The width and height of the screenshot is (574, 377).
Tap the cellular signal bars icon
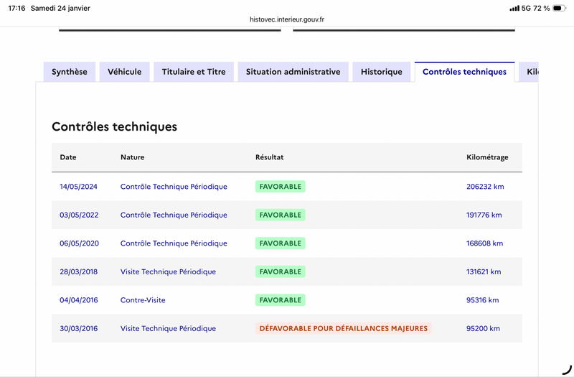[x=514, y=8]
